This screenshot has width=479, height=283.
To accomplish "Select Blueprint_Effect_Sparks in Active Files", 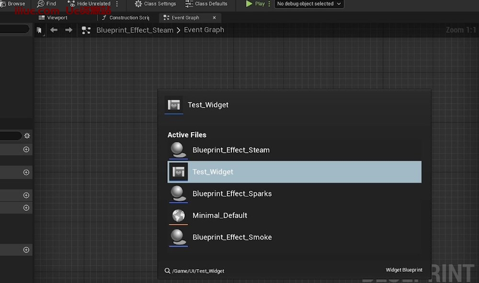I will pos(232,194).
